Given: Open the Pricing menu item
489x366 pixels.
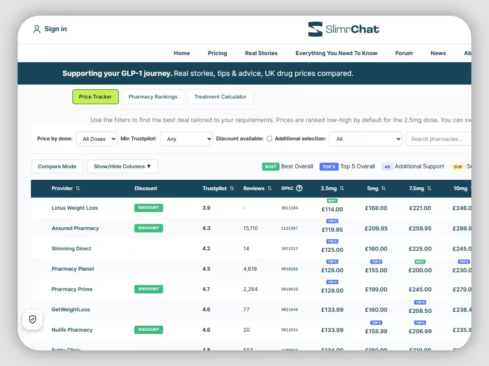Looking at the screenshot, I should coord(218,53).
